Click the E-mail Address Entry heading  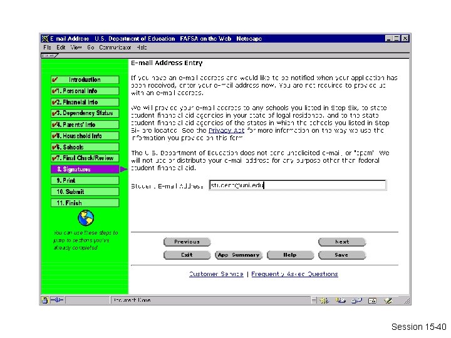click(167, 63)
